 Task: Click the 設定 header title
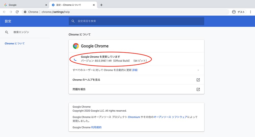tap(8, 21)
